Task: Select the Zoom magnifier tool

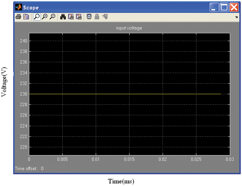Action: pos(37,17)
